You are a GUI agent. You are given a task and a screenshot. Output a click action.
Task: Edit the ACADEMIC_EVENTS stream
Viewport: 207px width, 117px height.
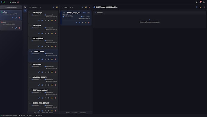click(39, 85)
